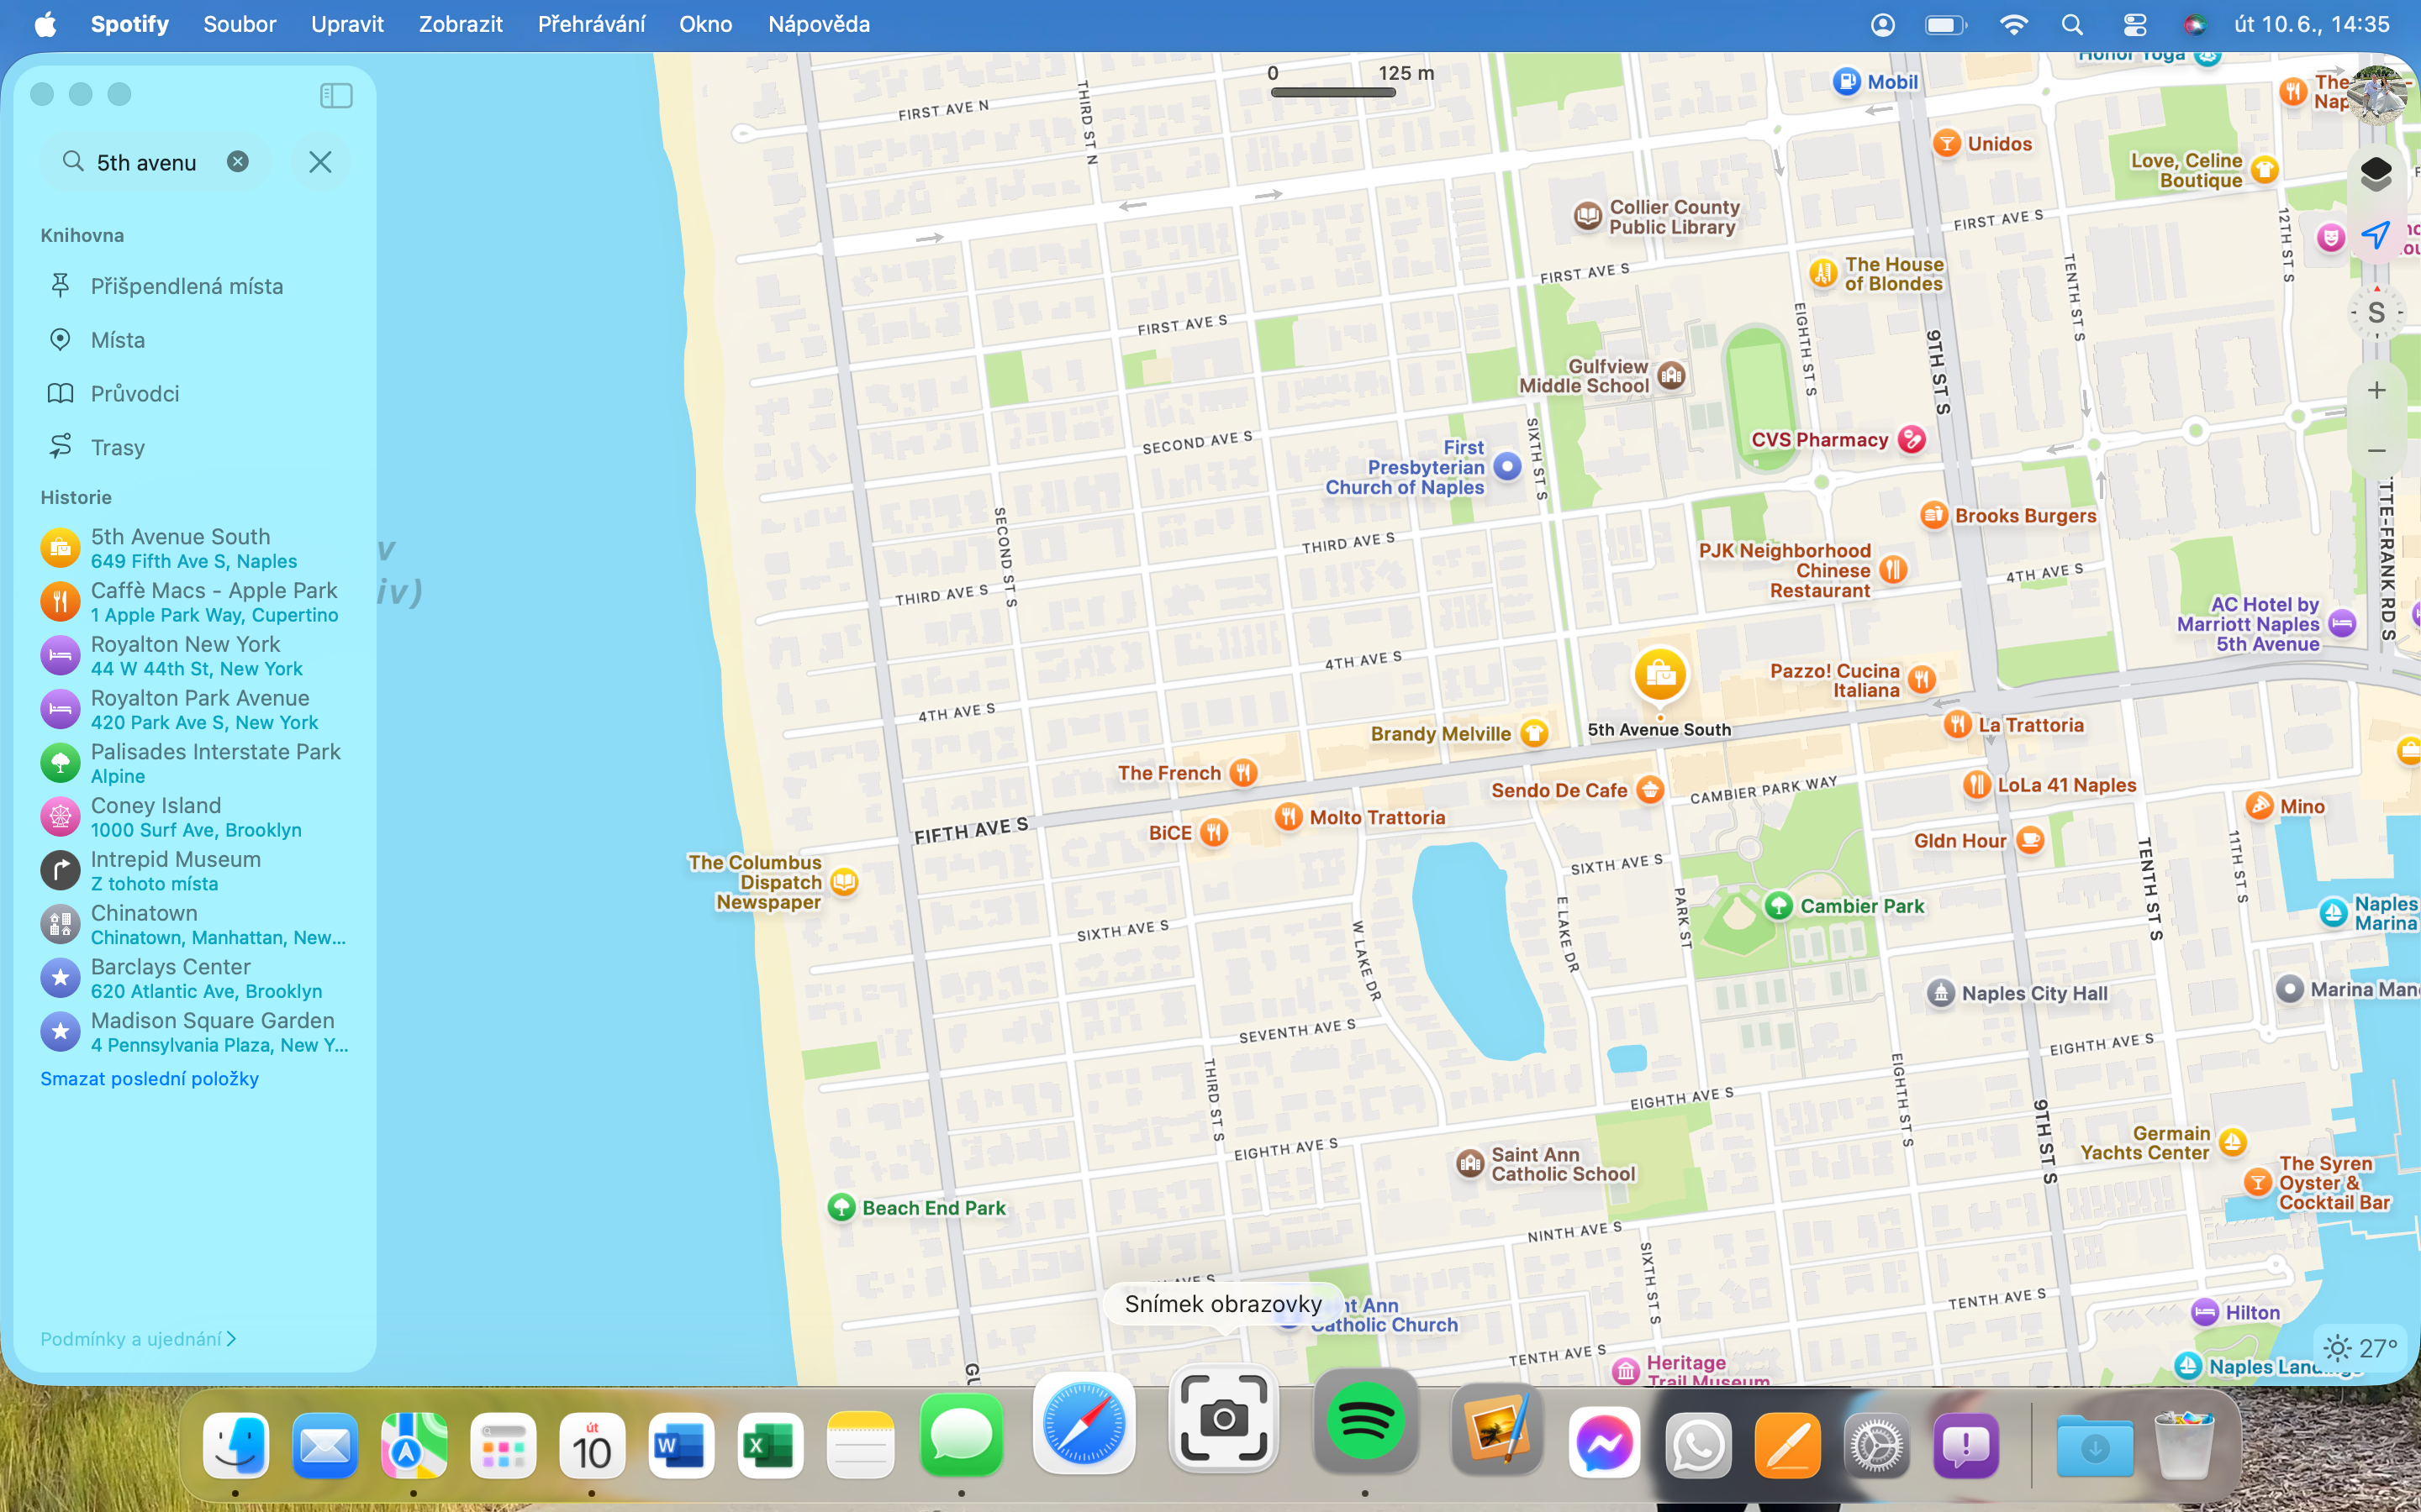
Task: Open Přišpendlená místa in library
Action: 186,287
